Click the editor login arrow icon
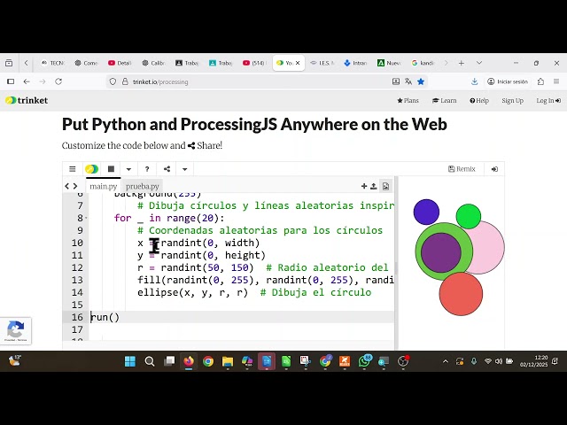Screen dimensions: 567x425 (494, 169)
